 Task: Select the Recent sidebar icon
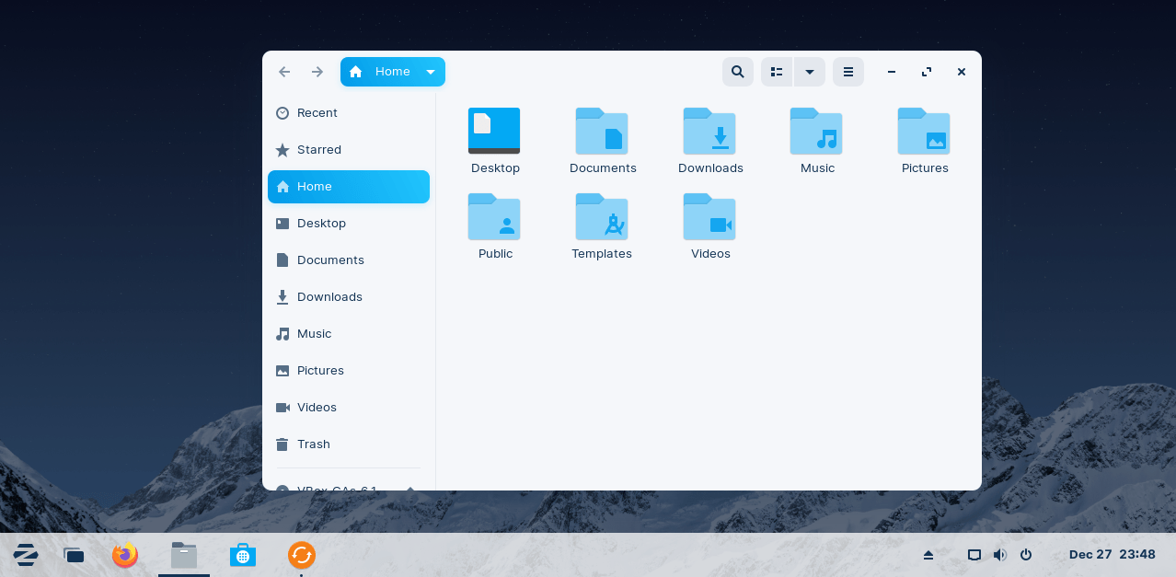282,112
